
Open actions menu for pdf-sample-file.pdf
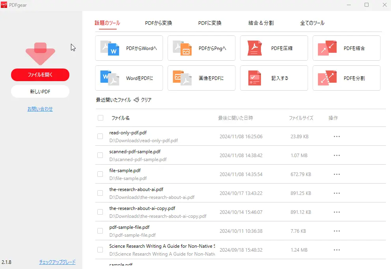337,231
